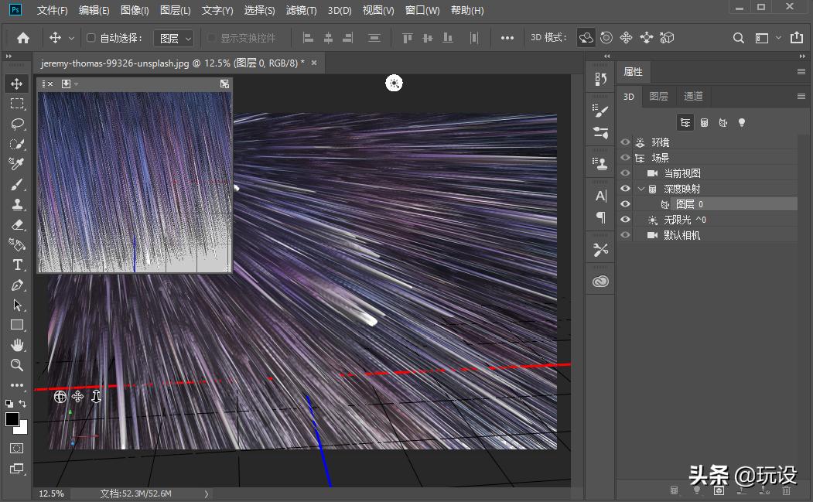Hide the 环境 visibility eye
Viewport: 813px width, 502px height.
point(625,142)
